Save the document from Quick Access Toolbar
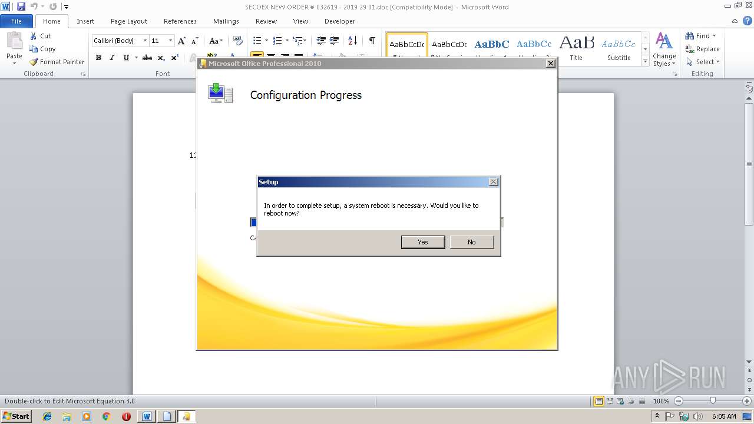This screenshot has width=754, height=424. pos(21,7)
